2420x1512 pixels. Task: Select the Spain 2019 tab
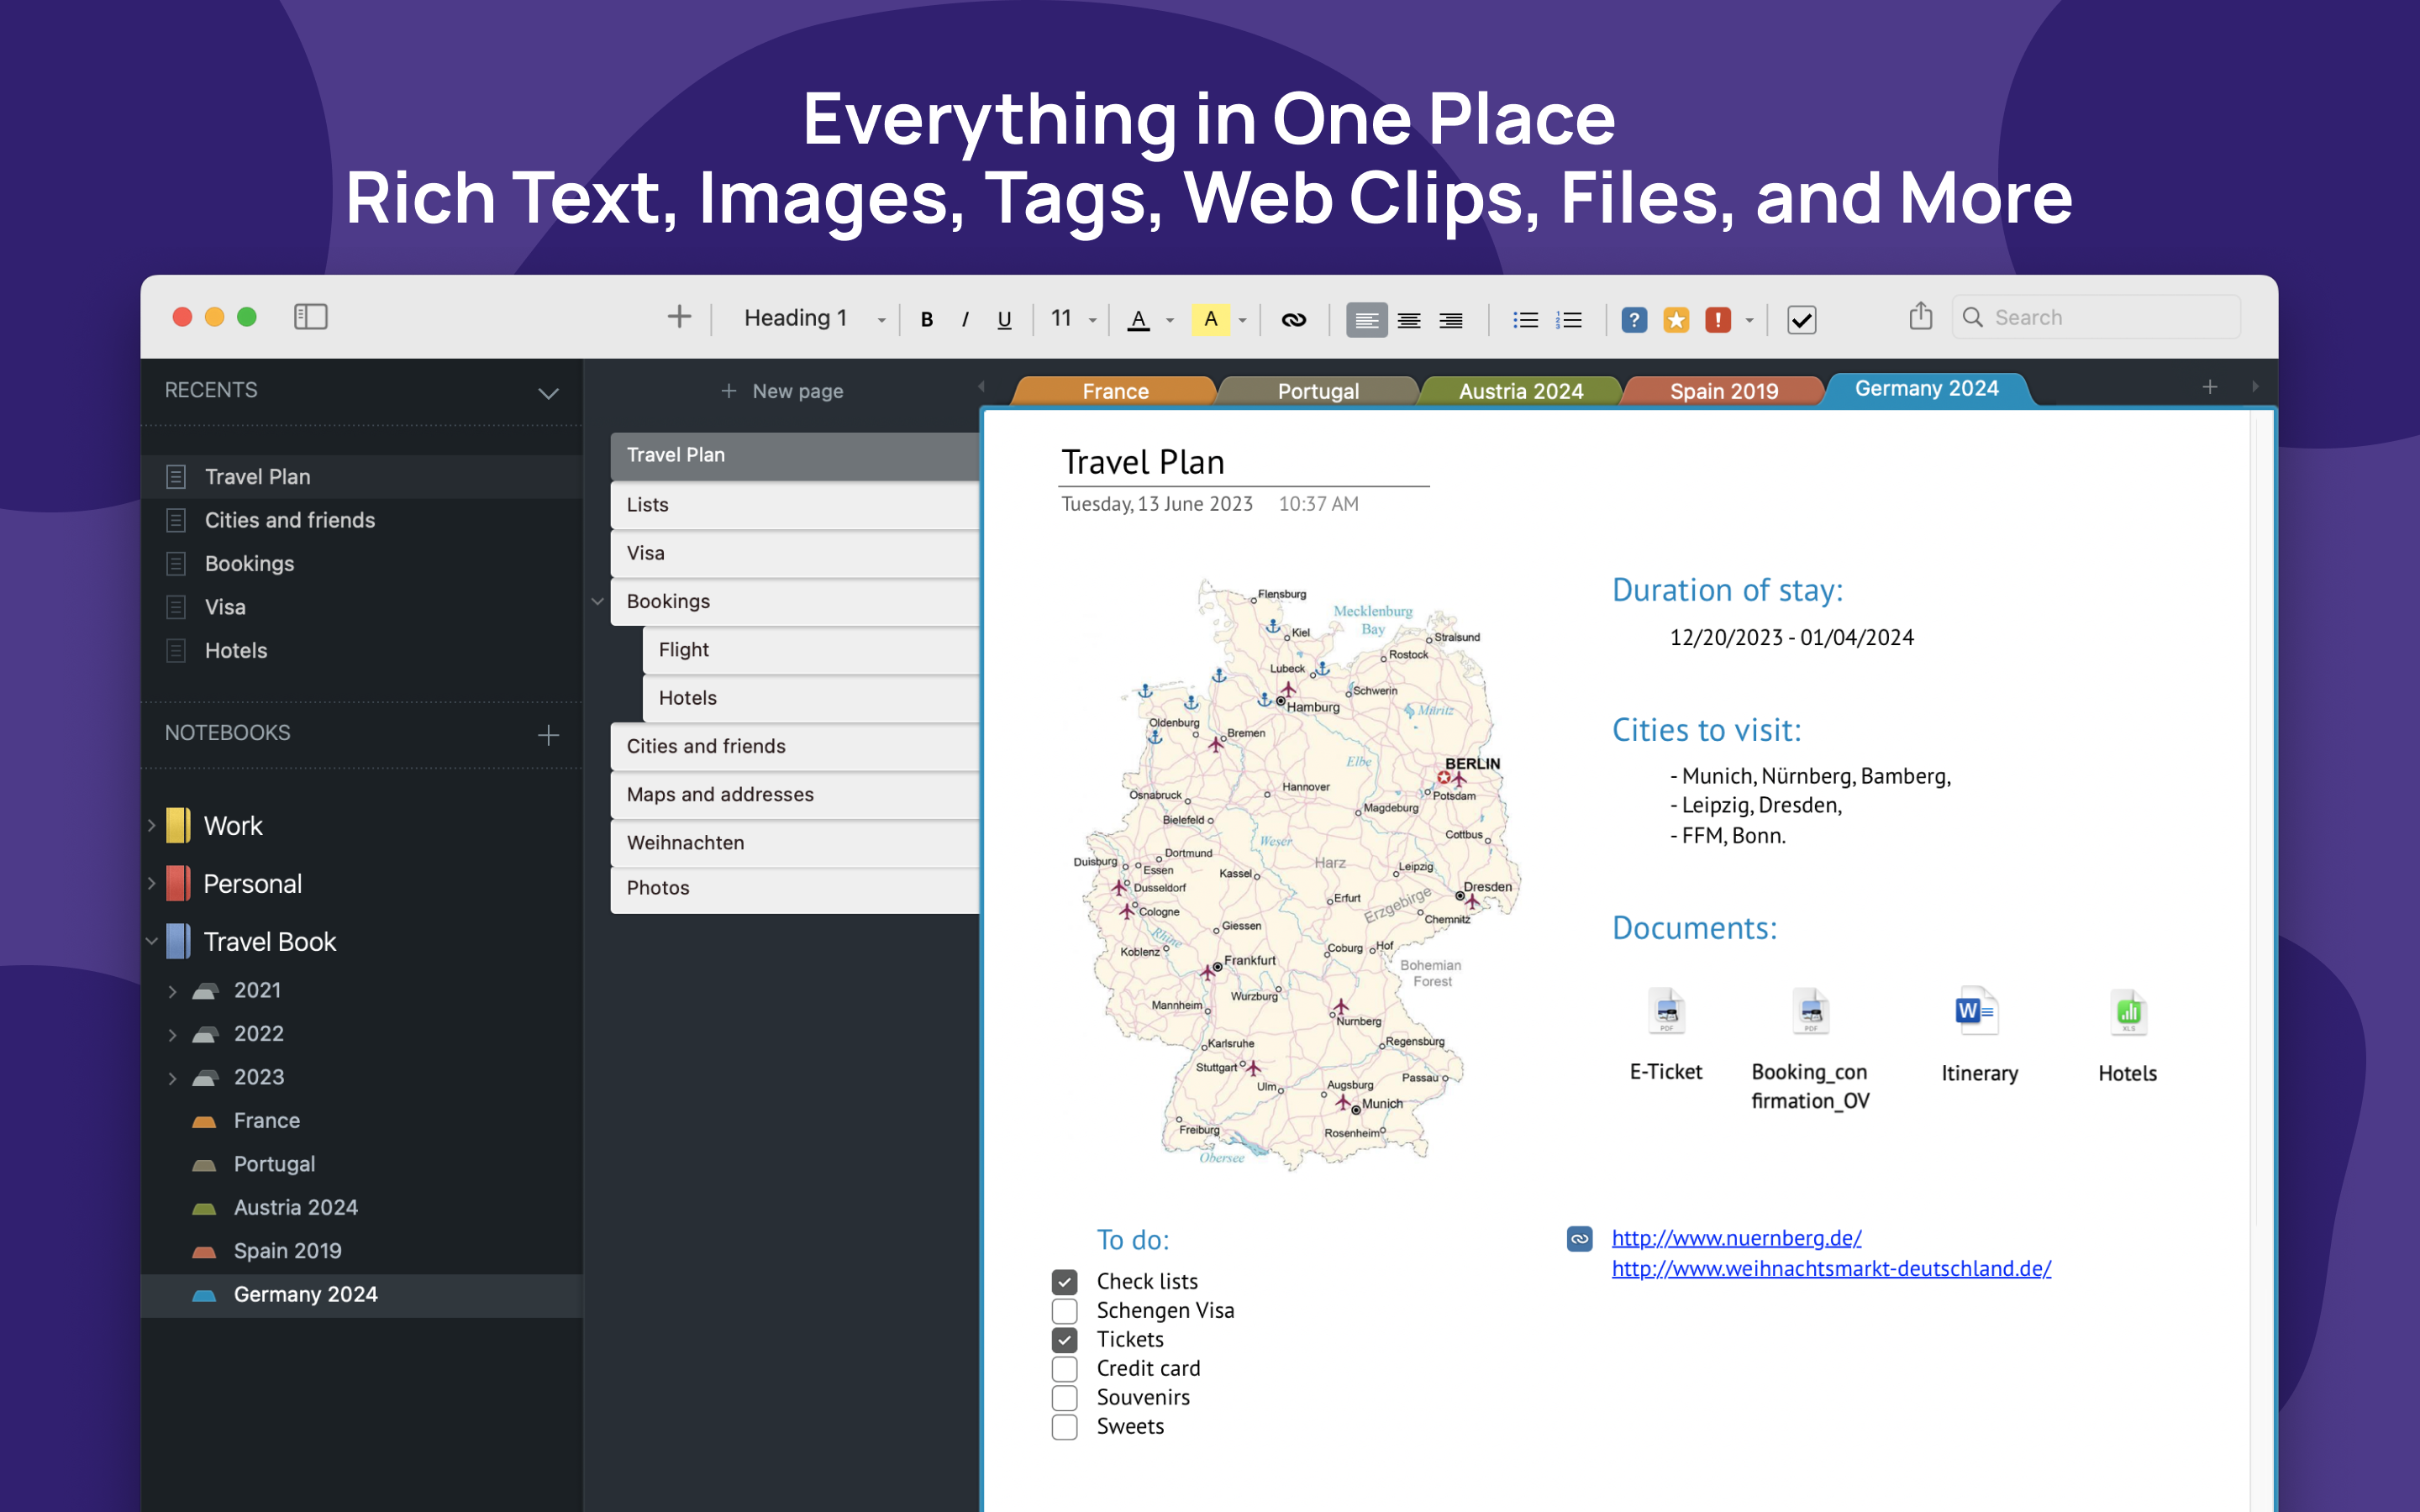1723,390
